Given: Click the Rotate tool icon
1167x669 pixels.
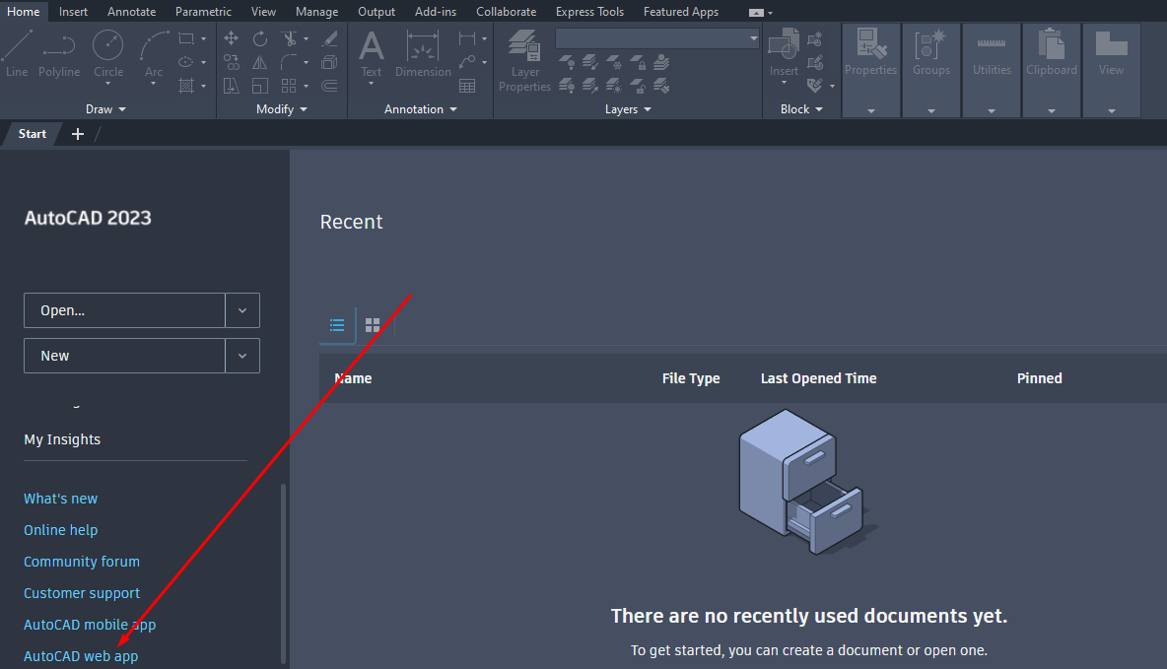Looking at the screenshot, I should click(x=260, y=38).
